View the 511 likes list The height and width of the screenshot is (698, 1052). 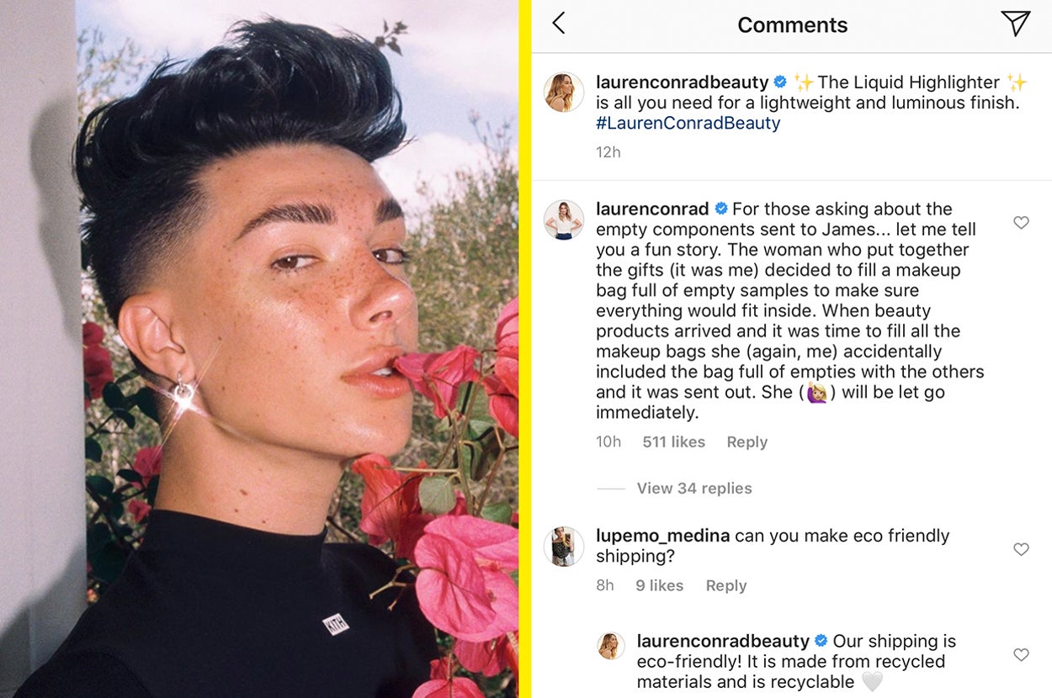pyautogui.click(x=673, y=442)
